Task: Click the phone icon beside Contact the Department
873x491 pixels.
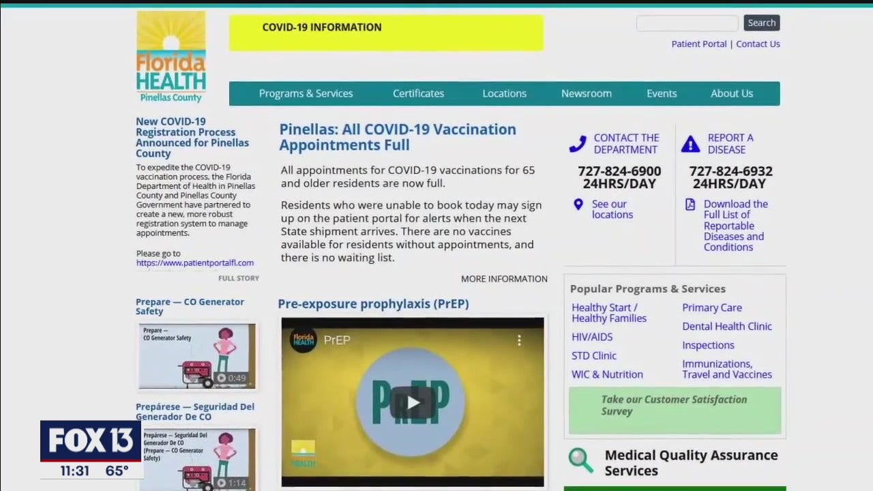Action: (x=578, y=144)
